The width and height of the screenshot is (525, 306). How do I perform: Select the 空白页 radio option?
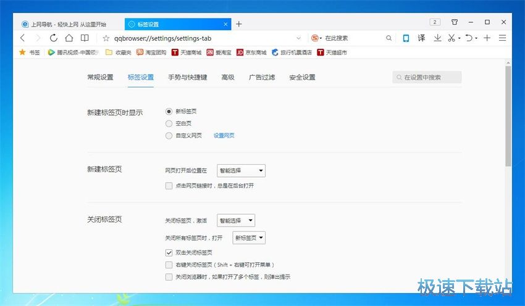169,123
